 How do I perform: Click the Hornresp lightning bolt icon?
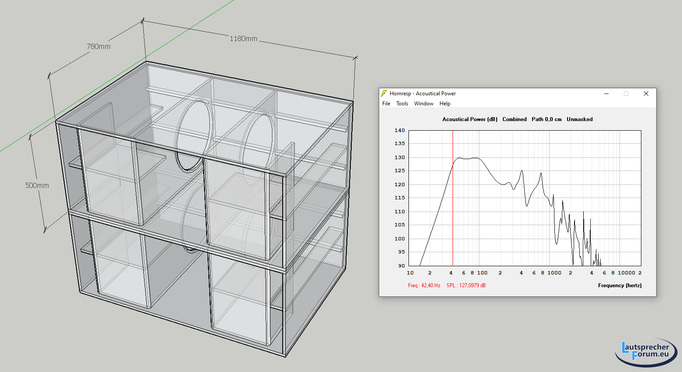[x=384, y=94]
